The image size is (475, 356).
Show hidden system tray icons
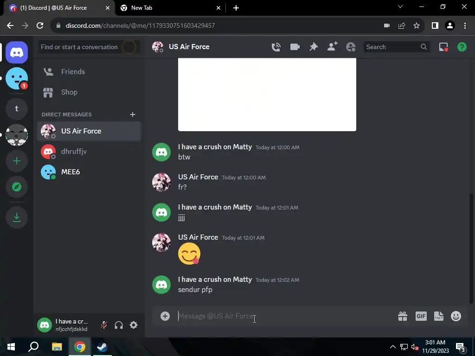392,347
